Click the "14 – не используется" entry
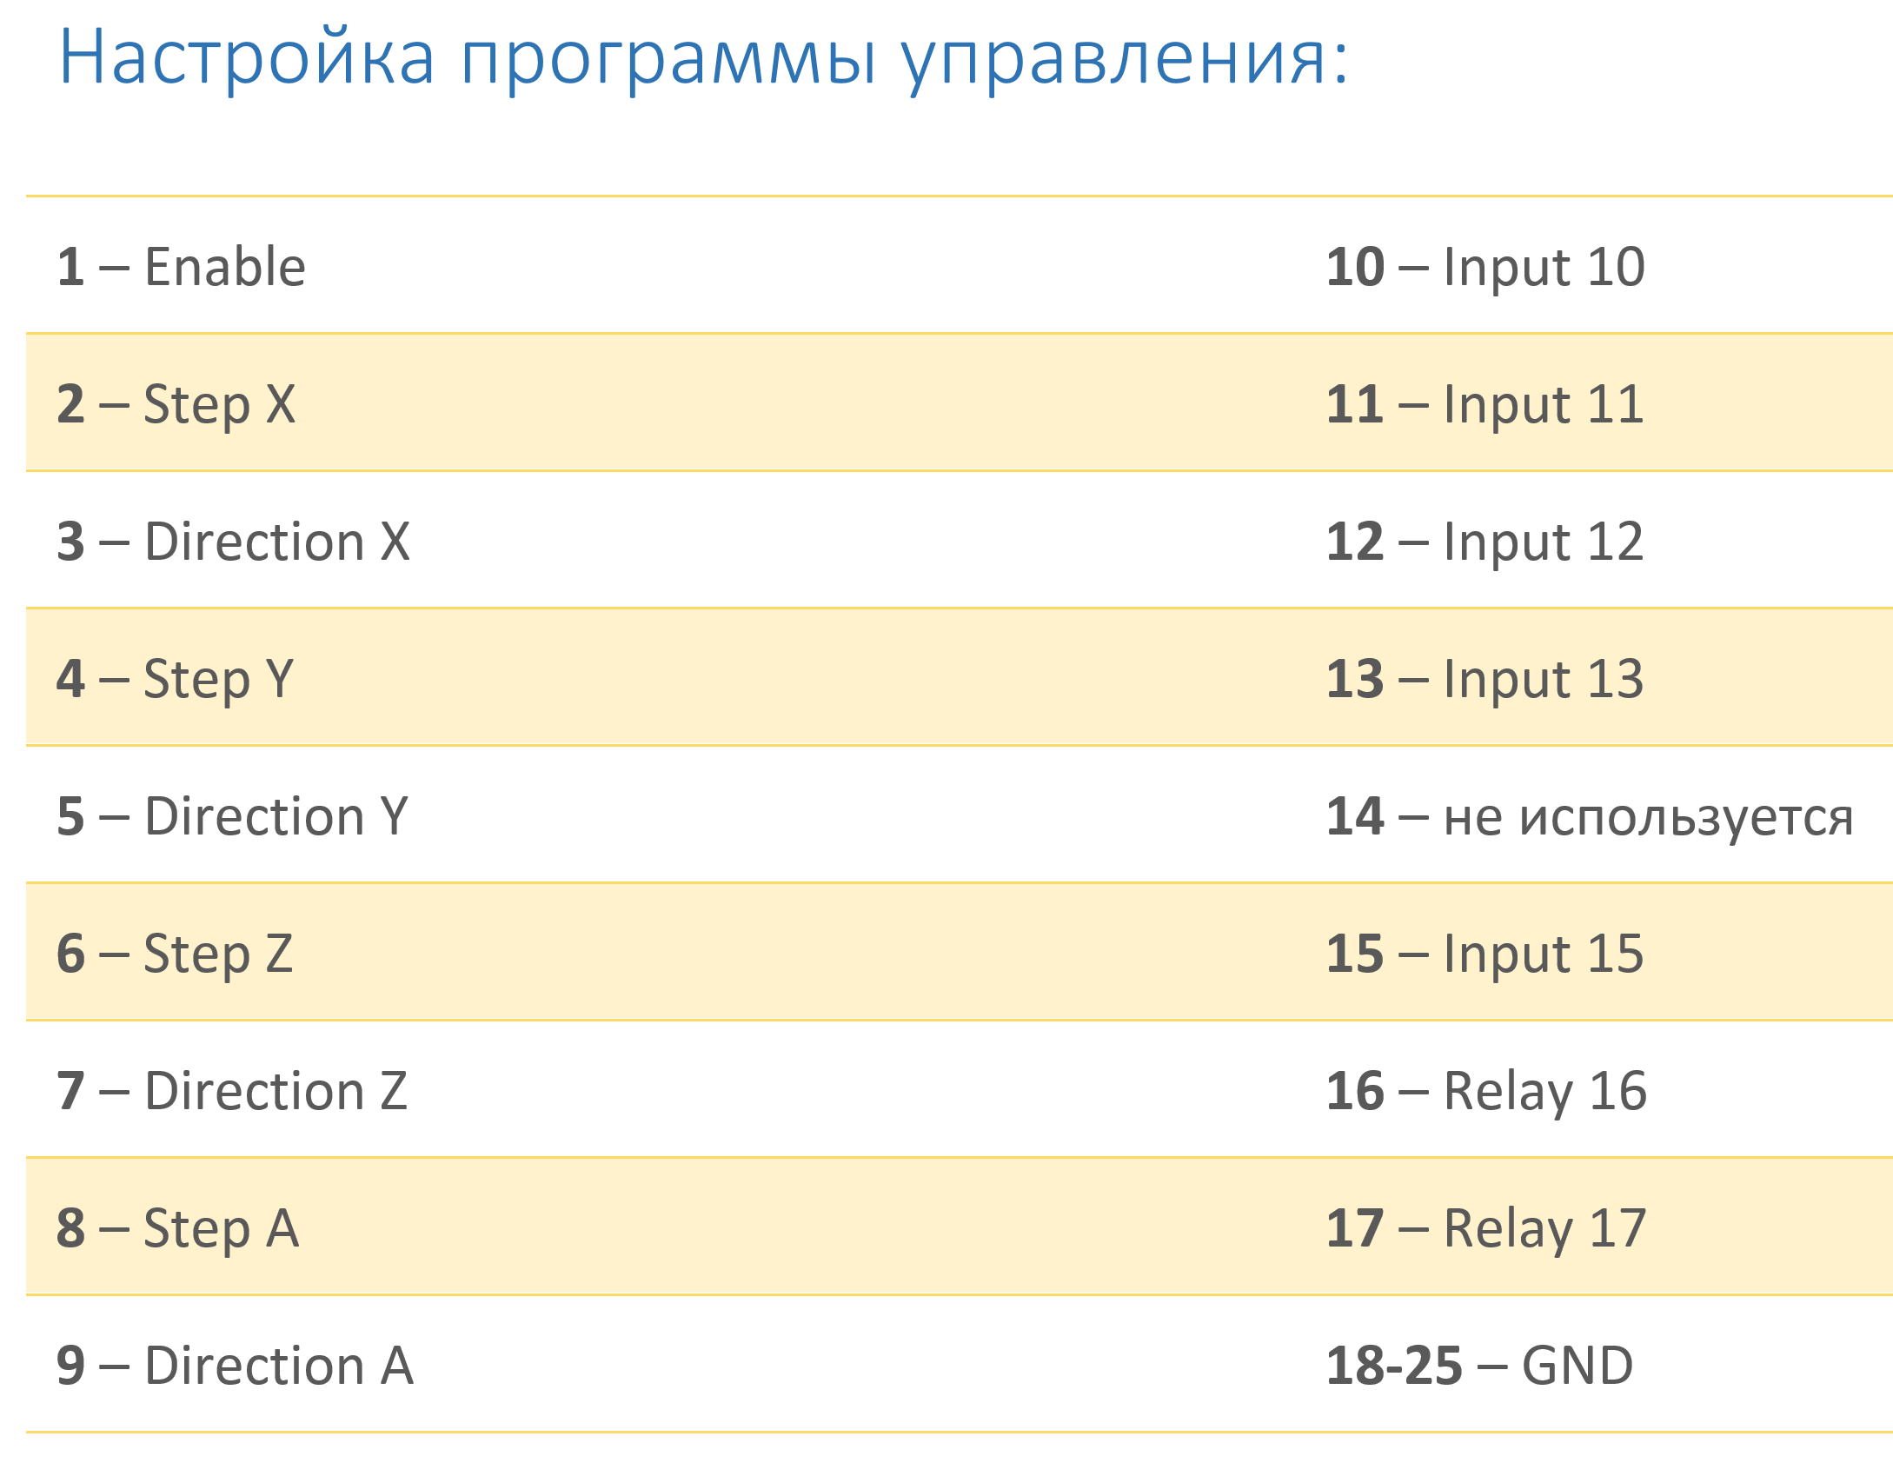The image size is (1893, 1463). tap(1590, 816)
